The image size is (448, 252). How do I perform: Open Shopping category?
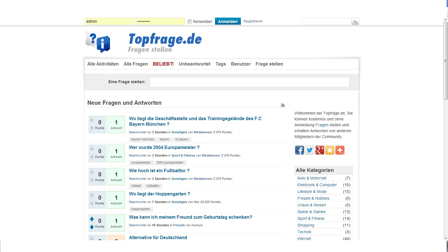(306, 225)
